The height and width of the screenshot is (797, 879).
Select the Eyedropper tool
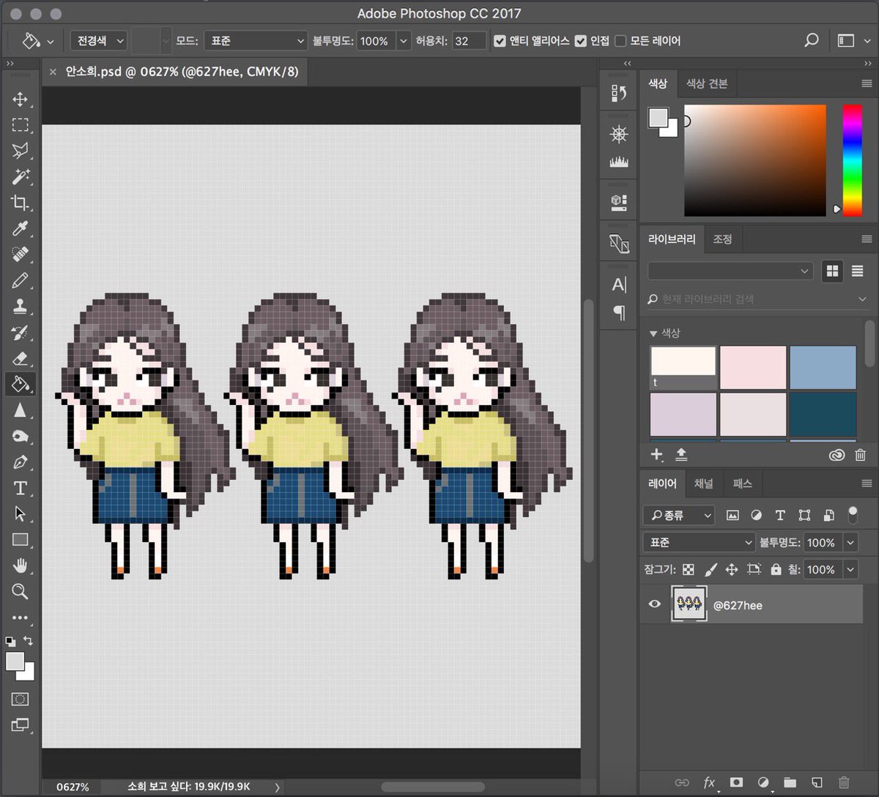pos(20,229)
